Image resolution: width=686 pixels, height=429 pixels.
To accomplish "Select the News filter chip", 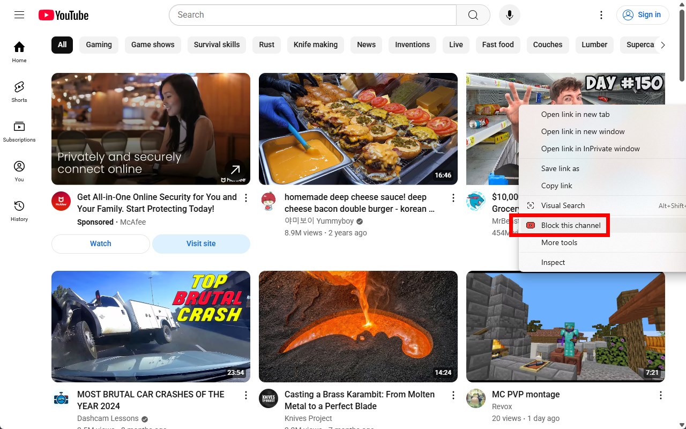I will (x=367, y=45).
